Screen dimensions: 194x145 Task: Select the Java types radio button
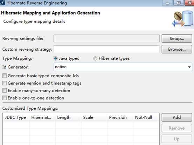click(x=56, y=58)
